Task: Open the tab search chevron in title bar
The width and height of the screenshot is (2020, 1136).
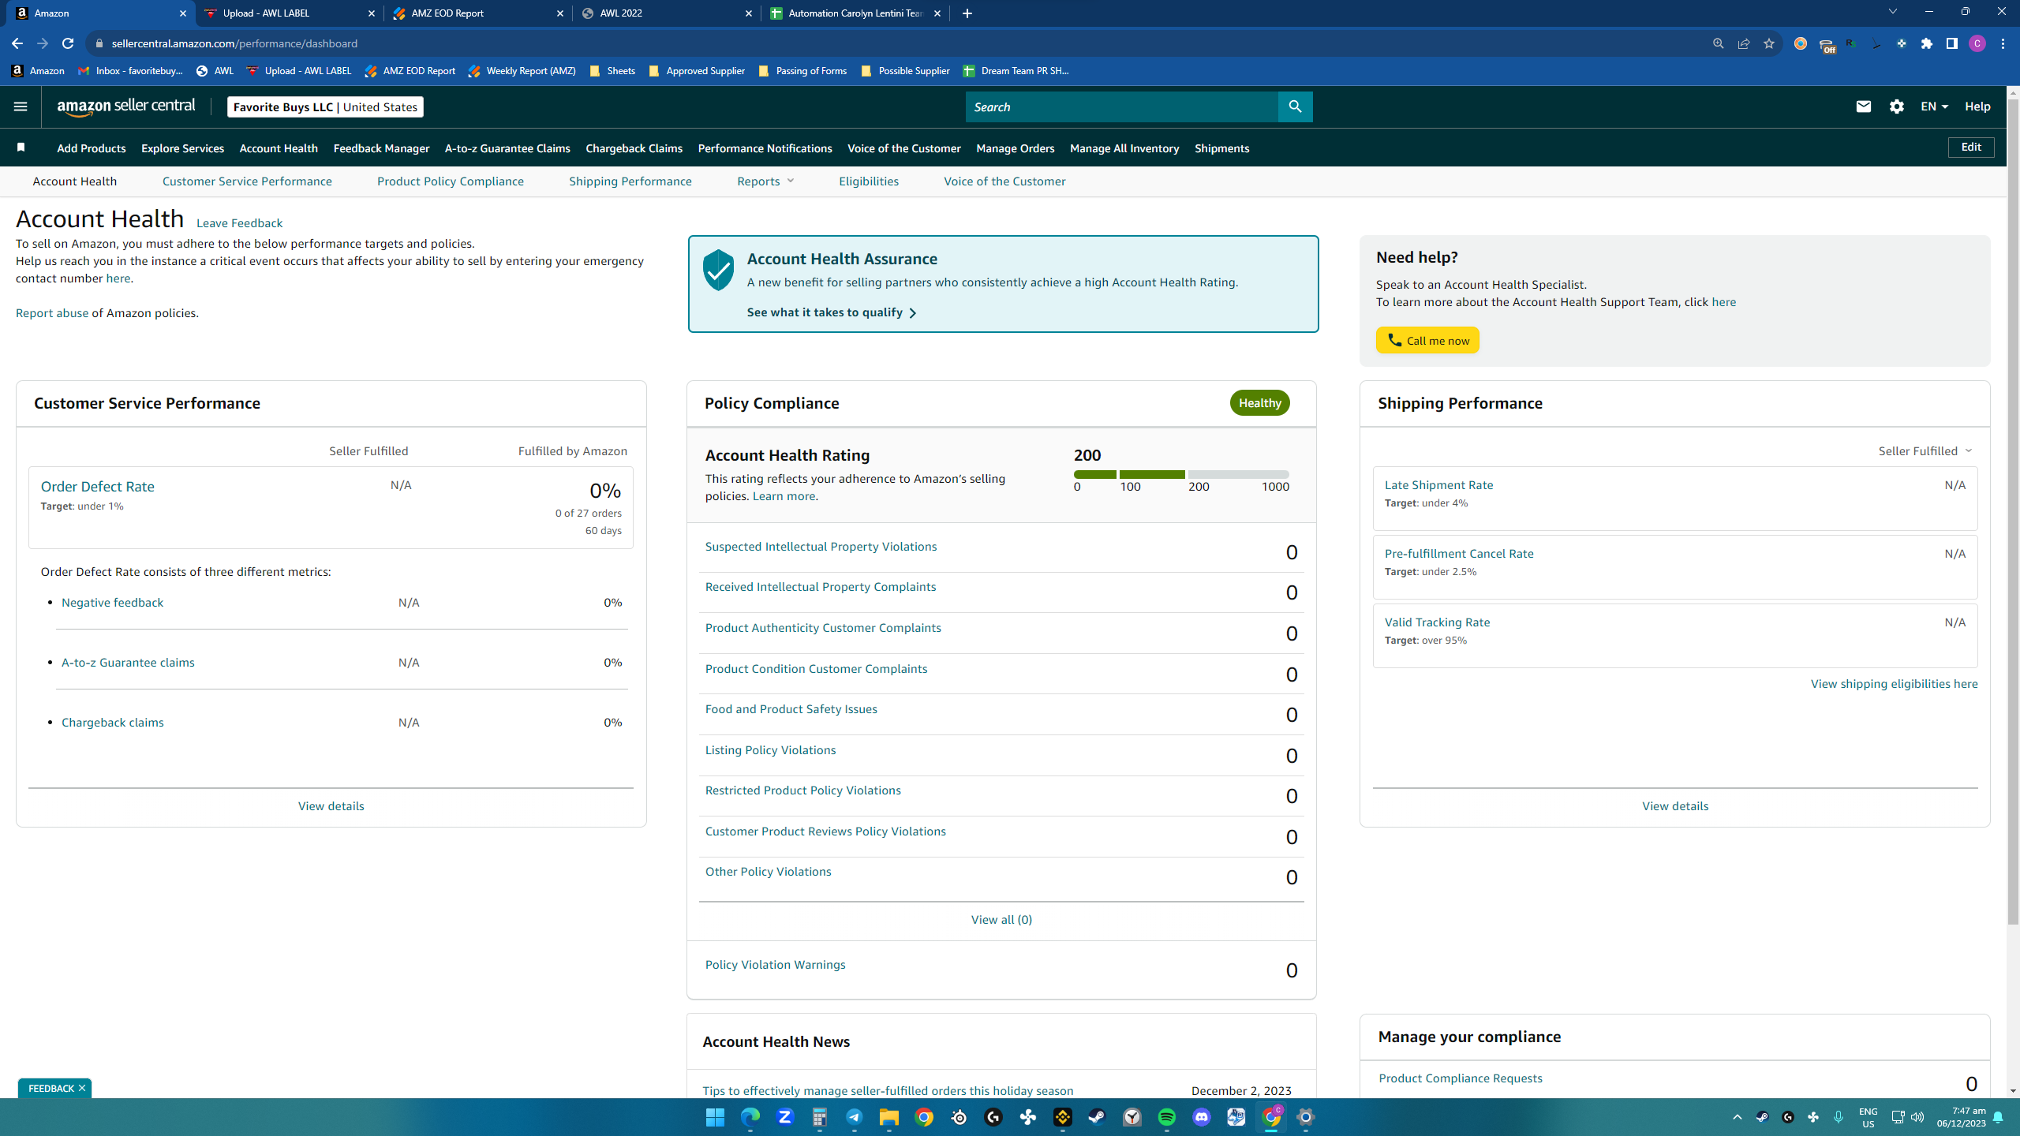Action: (x=1892, y=12)
